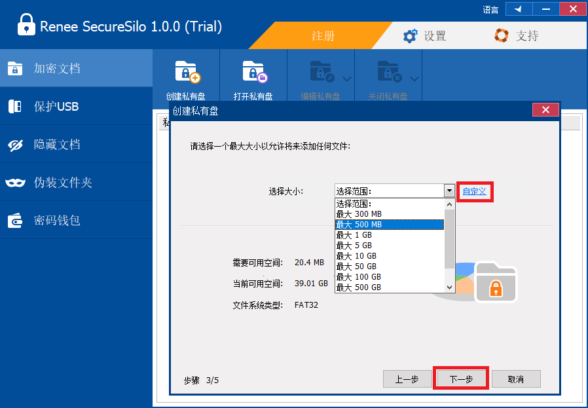The height and width of the screenshot is (408, 588).
Task: Click the 20.4 MB required space value
Action: pyautogui.click(x=309, y=263)
